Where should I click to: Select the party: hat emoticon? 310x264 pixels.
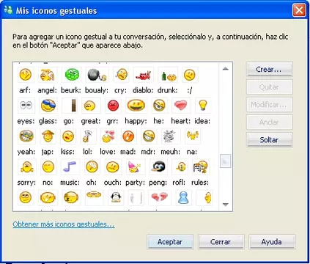tap(135, 167)
